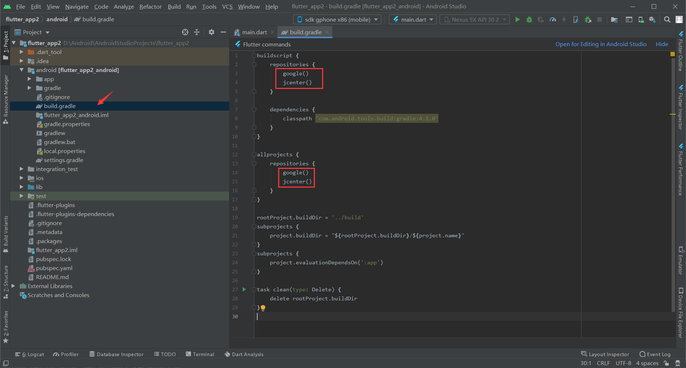Start debugging with the bug icon
Viewport: 686px width, 368px height.
coord(529,19)
